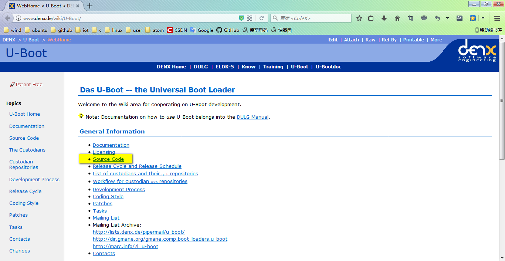Open DENX Home in the navigation bar
505x261 pixels.
pos(172,67)
